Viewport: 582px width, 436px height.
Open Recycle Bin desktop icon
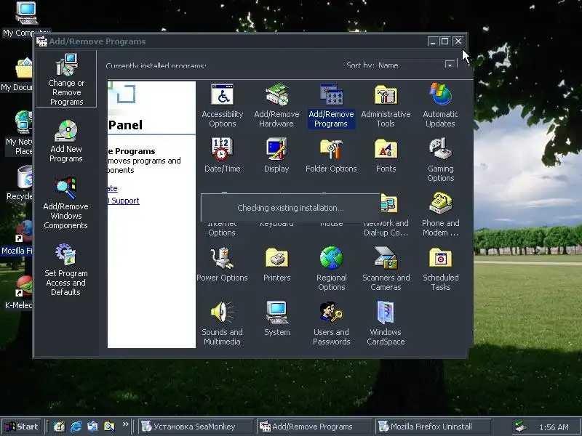pyautogui.click(x=20, y=183)
